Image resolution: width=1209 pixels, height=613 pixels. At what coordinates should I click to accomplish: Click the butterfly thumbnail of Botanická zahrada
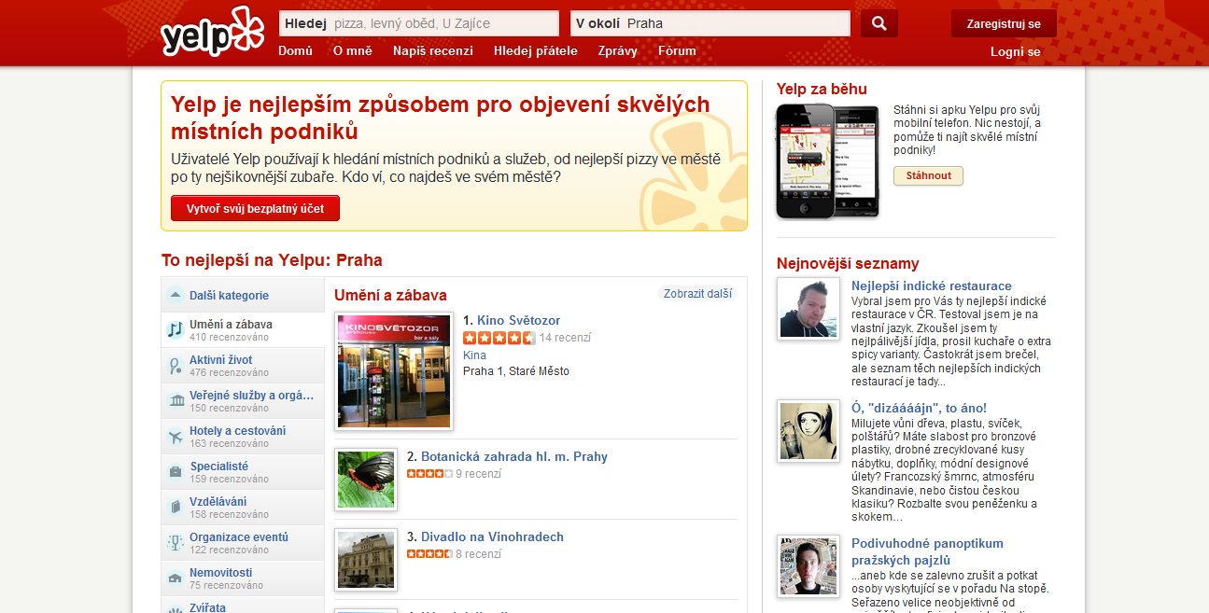click(366, 480)
